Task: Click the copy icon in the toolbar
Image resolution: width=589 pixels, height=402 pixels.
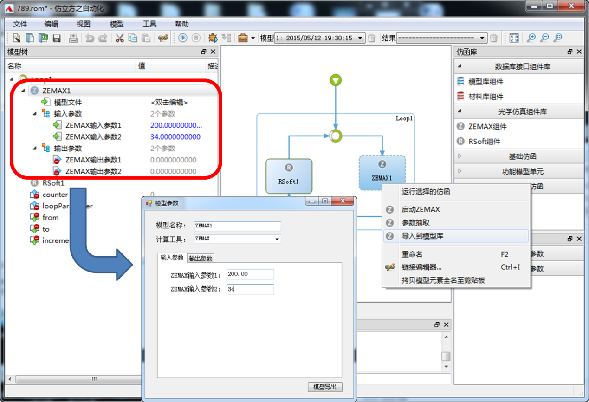Action: click(133, 38)
